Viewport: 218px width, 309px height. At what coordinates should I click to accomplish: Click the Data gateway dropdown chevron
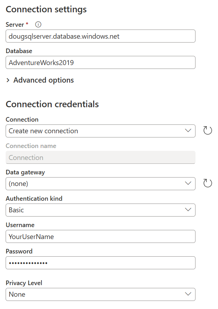tap(187, 184)
